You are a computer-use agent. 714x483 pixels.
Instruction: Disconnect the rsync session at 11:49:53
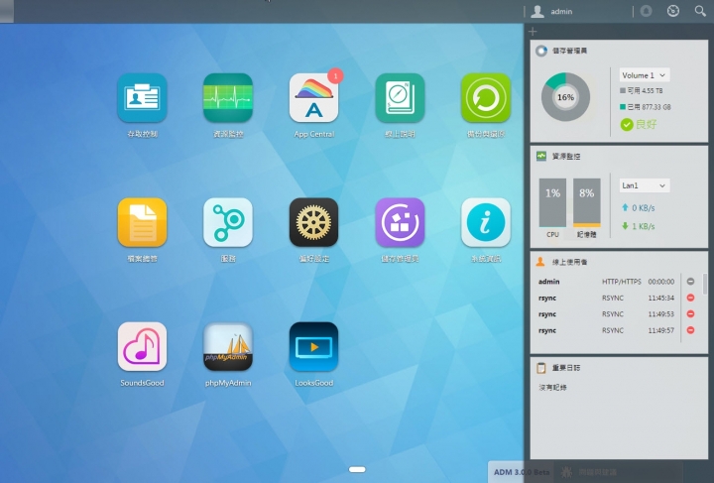click(691, 314)
